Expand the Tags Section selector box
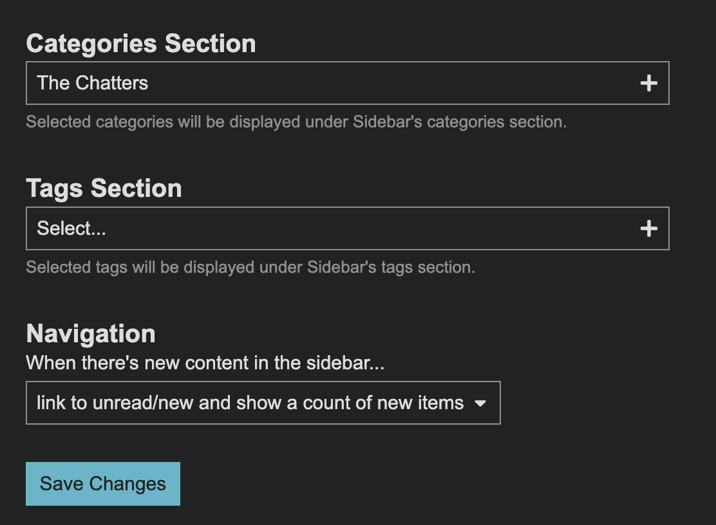Screen dimensions: 716x525 pos(347,228)
